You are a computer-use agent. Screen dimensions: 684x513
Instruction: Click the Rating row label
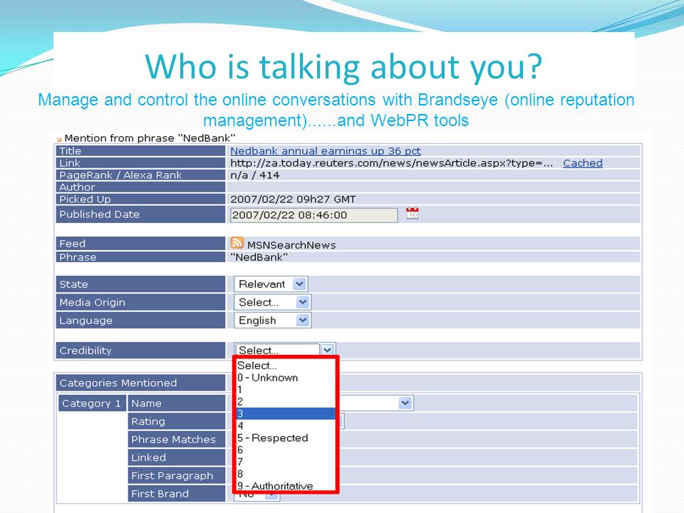point(176,421)
